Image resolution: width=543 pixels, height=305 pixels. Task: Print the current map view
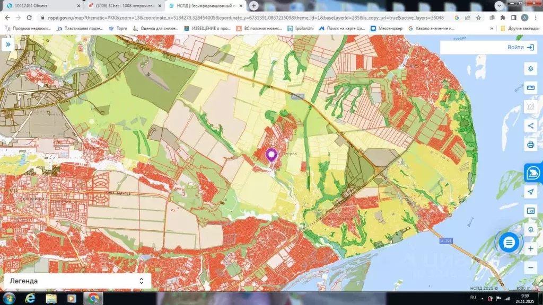[x=530, y=145]
